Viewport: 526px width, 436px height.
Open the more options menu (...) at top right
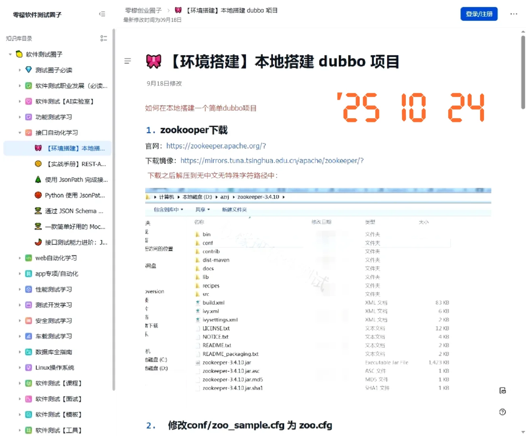[513, 14]
